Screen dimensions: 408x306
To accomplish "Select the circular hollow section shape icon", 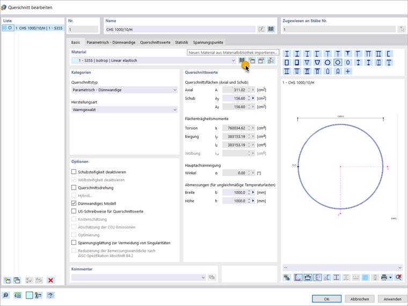I will pos(338,62).
